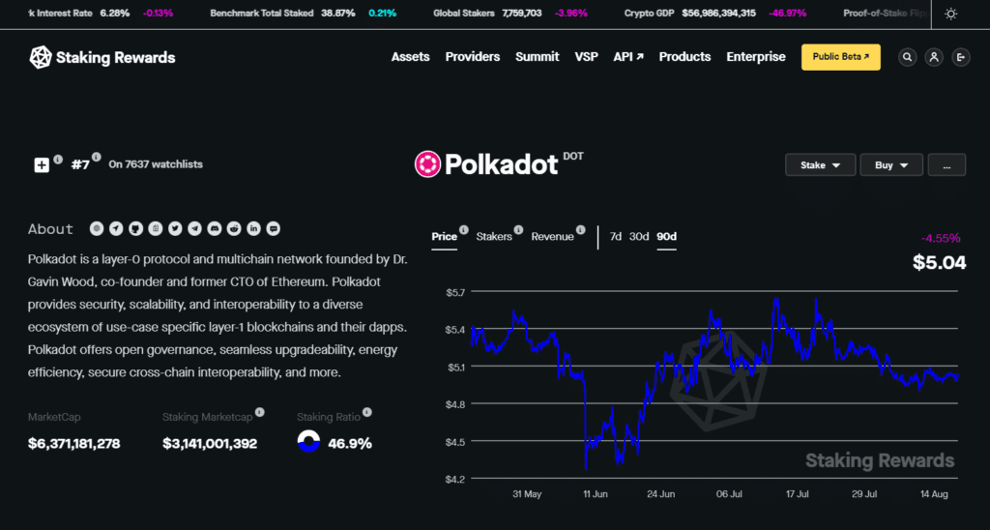This screenshot has height=530, width=990.
Task: Select the 7d chart range
Action: (x=616, y=236)
